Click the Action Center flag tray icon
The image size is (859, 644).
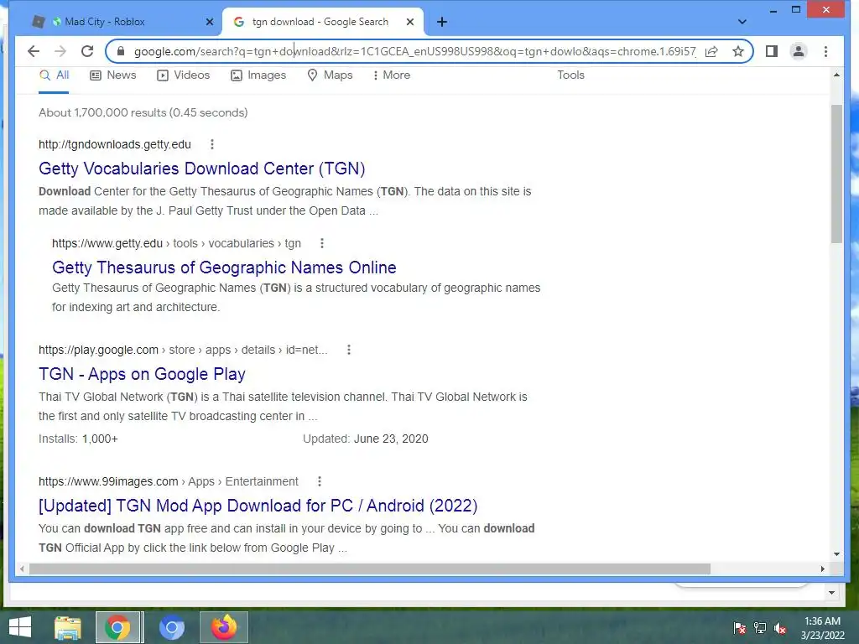(x=739, y=628)
